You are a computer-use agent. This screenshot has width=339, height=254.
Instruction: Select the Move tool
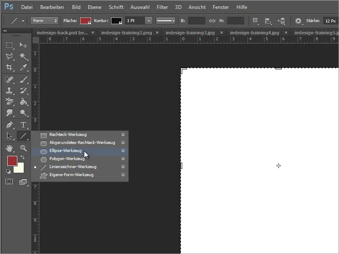[23, 45]
